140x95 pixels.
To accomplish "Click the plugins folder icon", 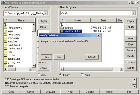I will point(6,62).
